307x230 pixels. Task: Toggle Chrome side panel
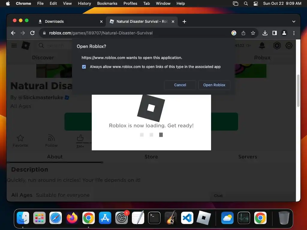pyautogui.click(x=275, y=33)
